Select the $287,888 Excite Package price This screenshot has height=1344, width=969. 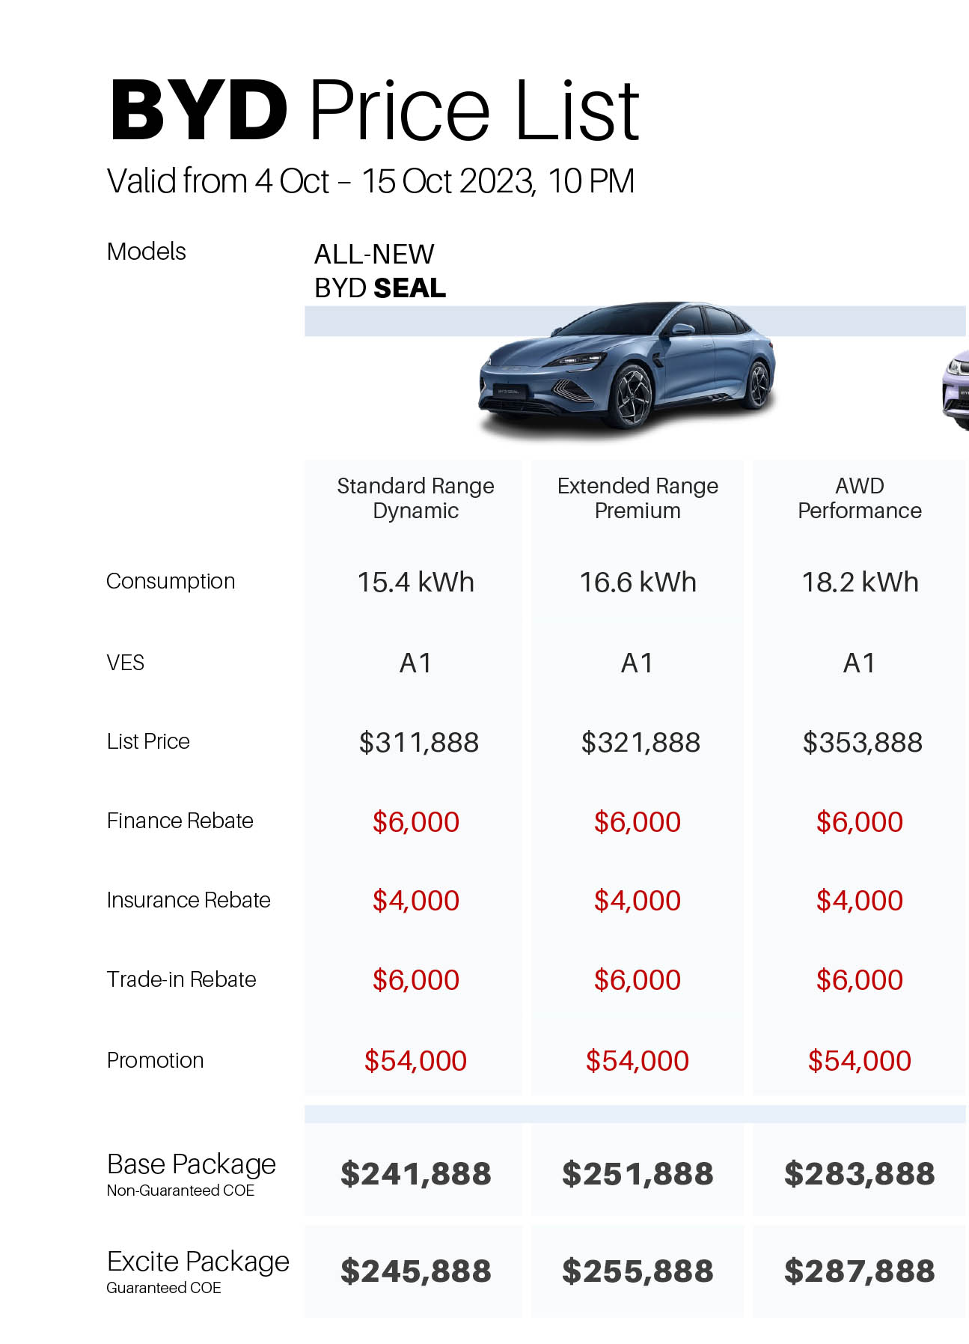click(860, 1271)
